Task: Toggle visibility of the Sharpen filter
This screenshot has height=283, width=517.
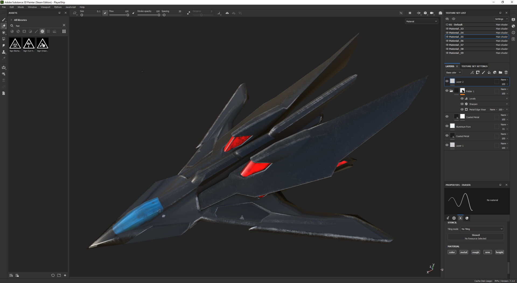Action: point(462,104)
